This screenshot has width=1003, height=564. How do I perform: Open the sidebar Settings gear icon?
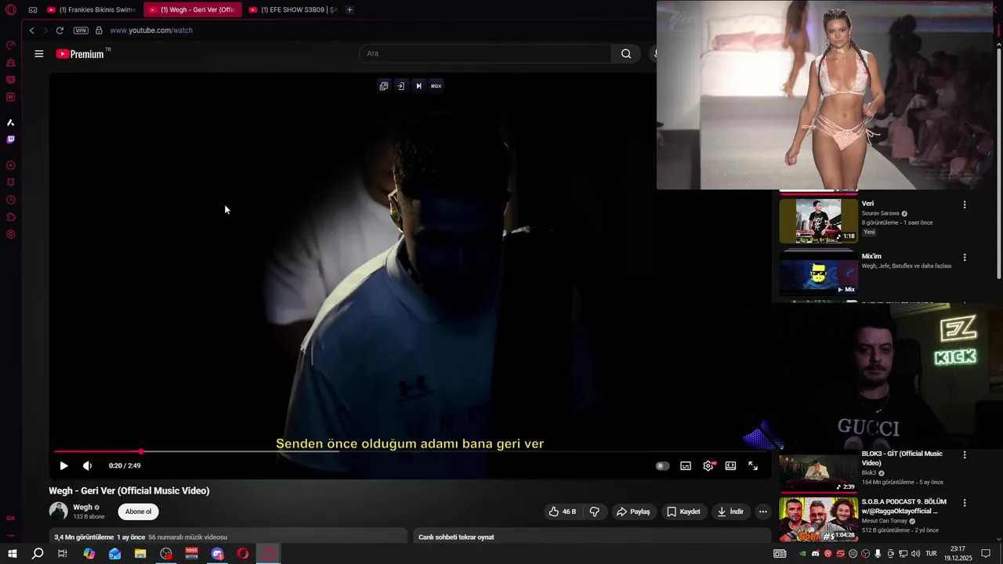11,234
